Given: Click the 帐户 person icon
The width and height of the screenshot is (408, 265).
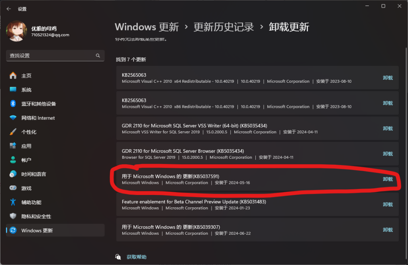Looking at the screenshot, I should (13, 160).
